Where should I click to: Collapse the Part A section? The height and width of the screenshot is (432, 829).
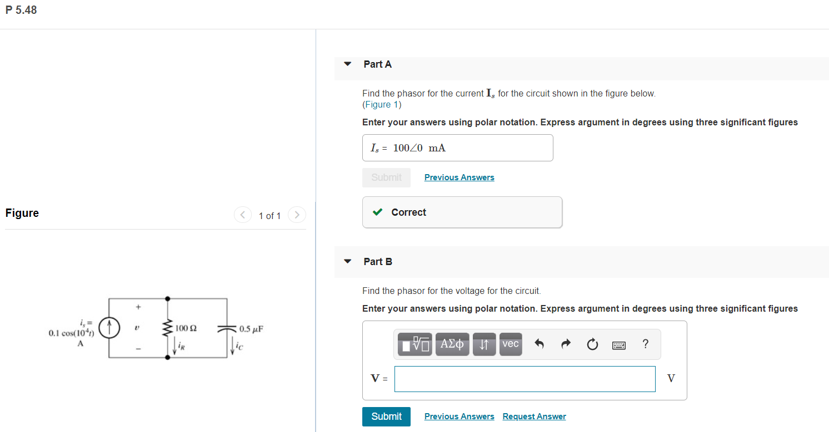[347, 64]
